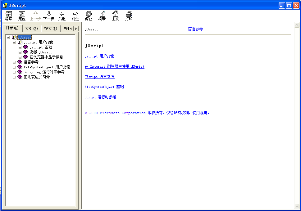Select 在浏览器中显示信息 in the tree
Screen dimensions: 301x211
(46, 57)
